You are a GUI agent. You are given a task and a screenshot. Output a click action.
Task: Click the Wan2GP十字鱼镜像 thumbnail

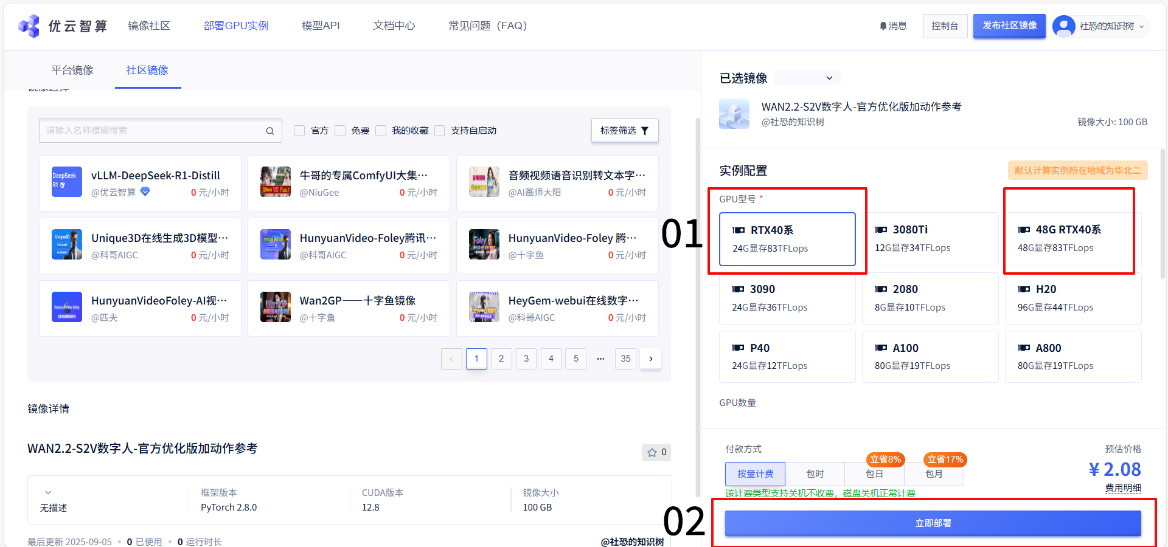coord(276,307)
